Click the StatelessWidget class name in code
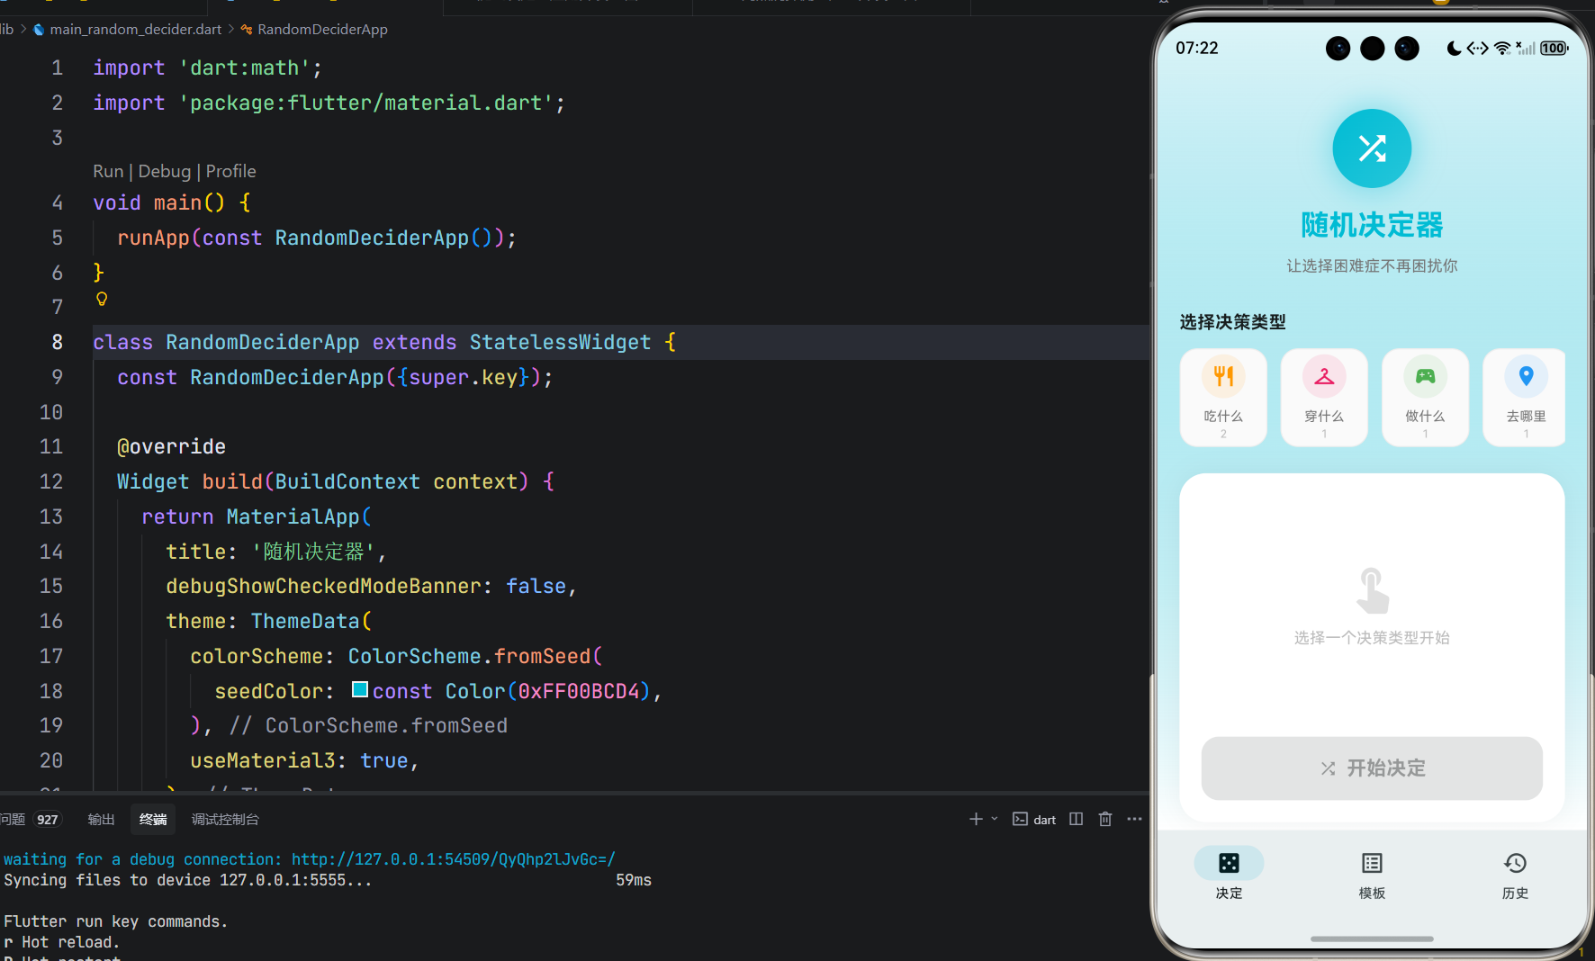1595x961 pixels. click(560, 342)
